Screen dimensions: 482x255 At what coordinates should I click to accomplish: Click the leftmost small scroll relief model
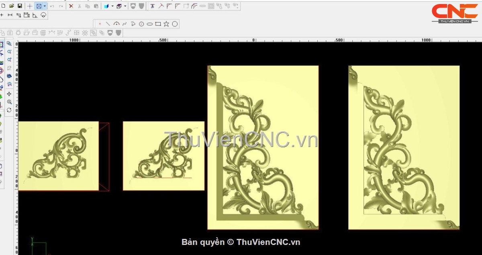(x=58, y=156)
